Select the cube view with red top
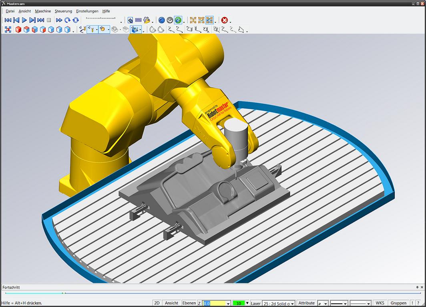Viewport: 426px width, 307px height. [x=26, y=30]
